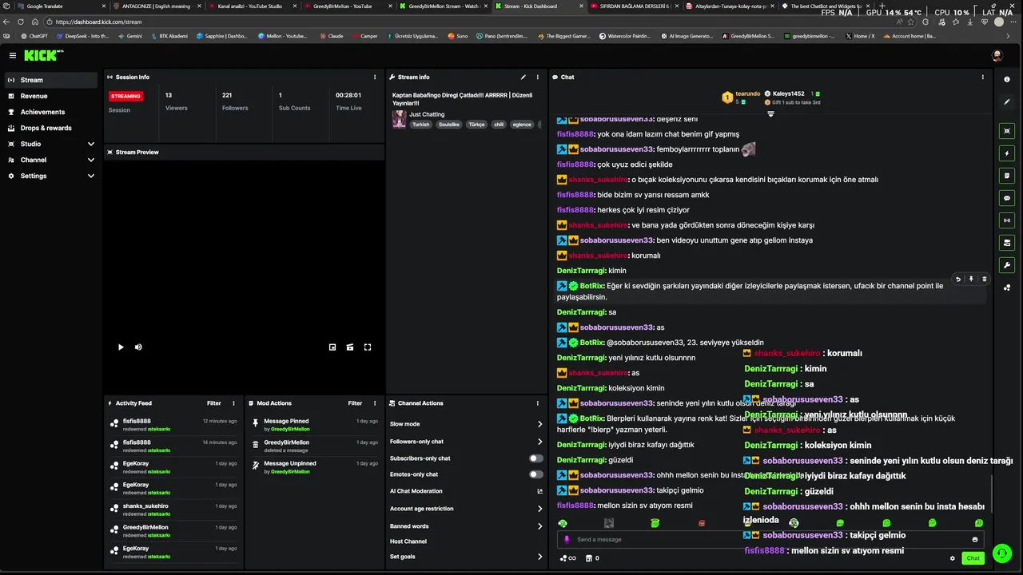
Task: Open the Mod Actions Filter button
Action: coord(355,403)
